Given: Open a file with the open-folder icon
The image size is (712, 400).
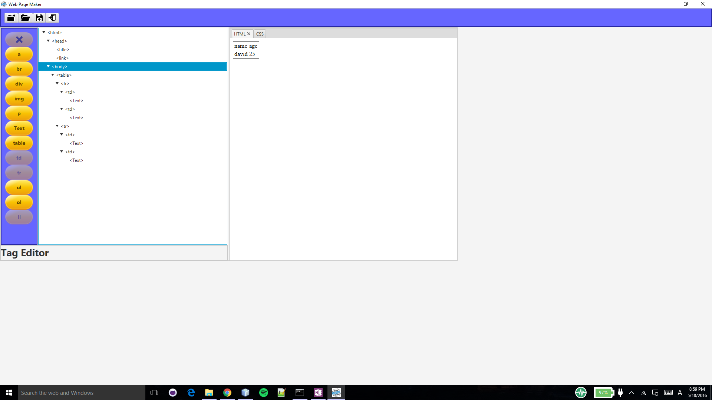Looking at the screenshot, I should coord(25,18).
